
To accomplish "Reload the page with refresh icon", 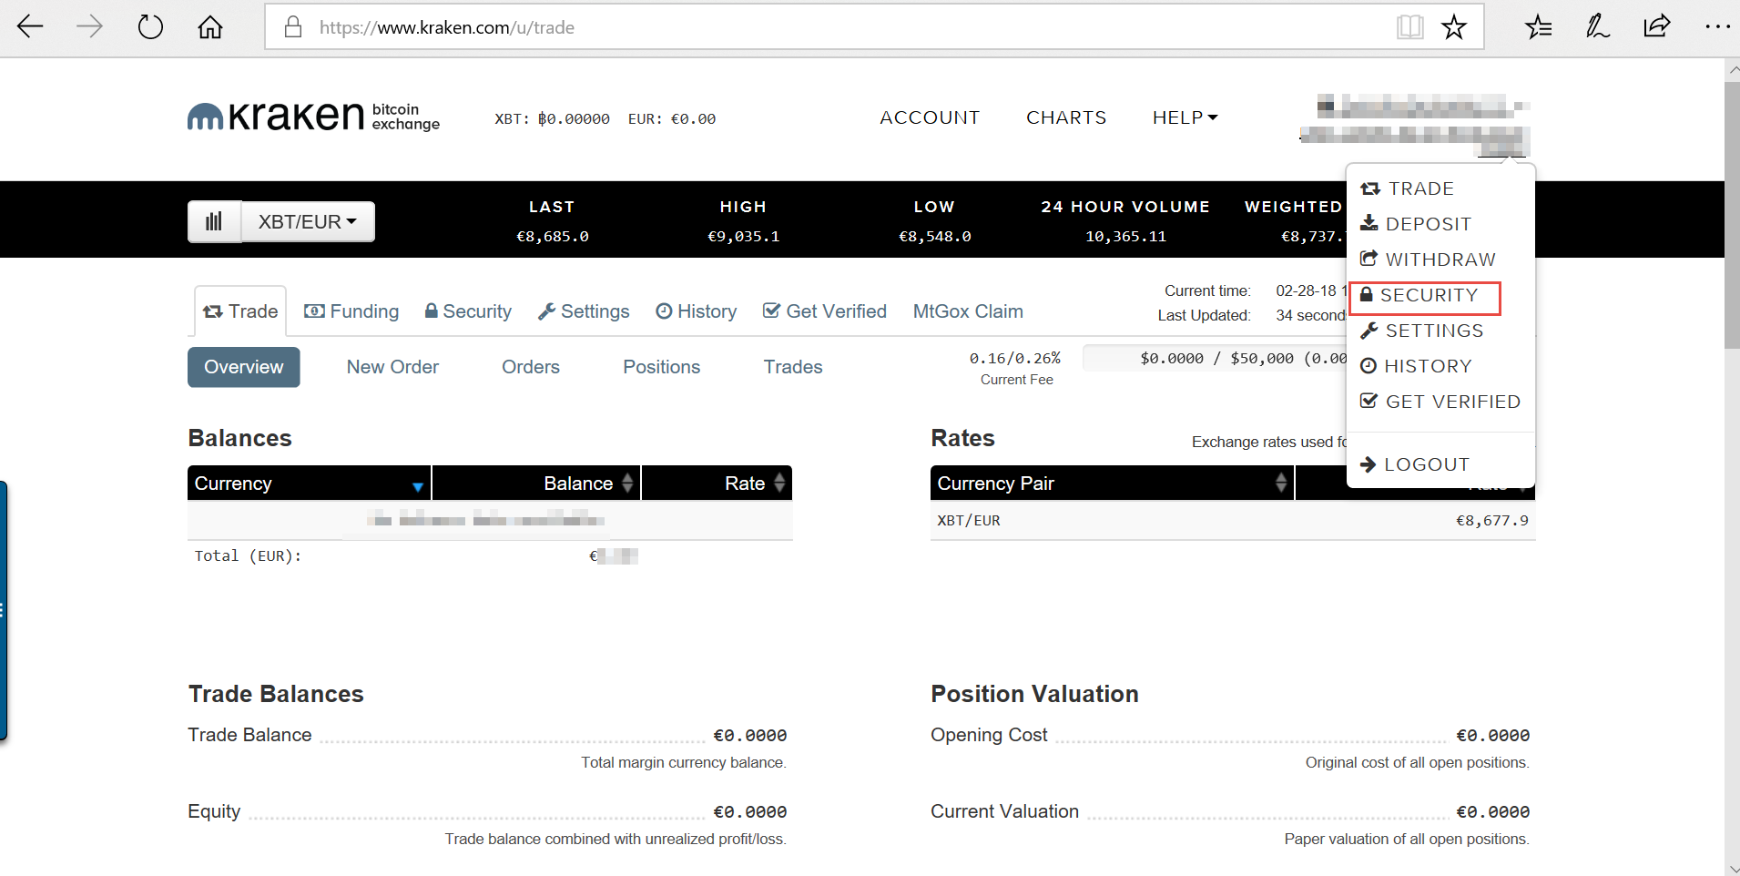I will pyautogui.click(x=150, y=26).
